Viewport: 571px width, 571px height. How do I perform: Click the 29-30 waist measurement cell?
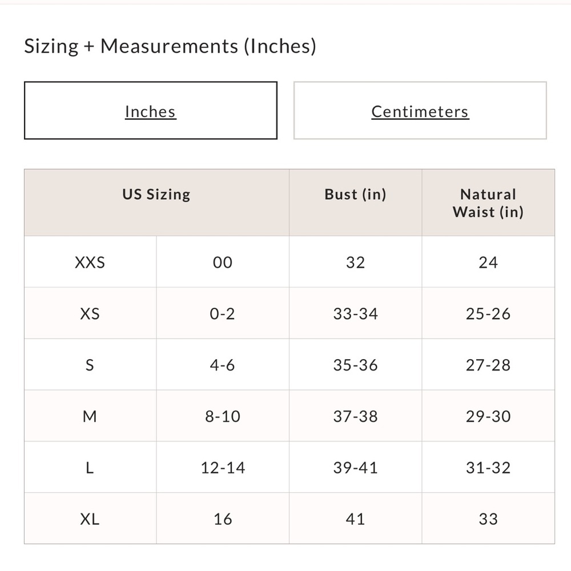pyautogui.click(x=488, y=416)
